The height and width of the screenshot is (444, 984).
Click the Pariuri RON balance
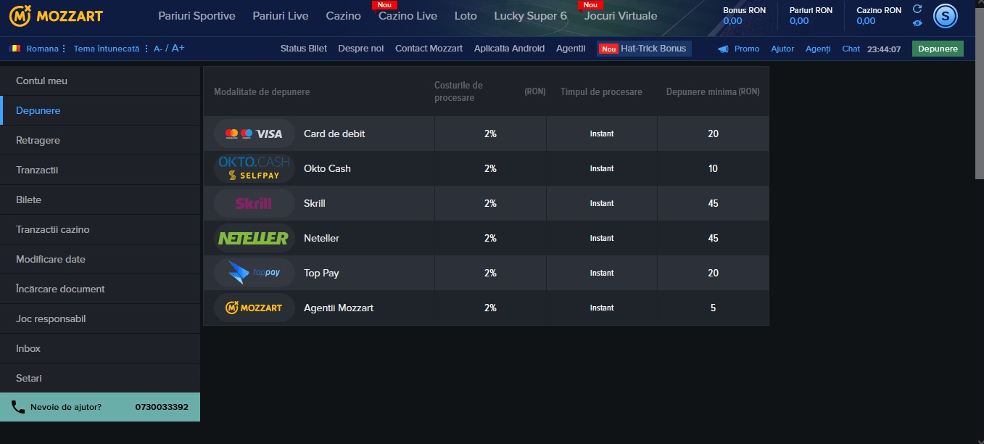pos(811,16)
